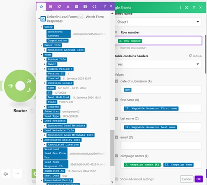Collapse Lead Metadata group
This screenshot has height=185, width=207.
click(x=41, y=121)
